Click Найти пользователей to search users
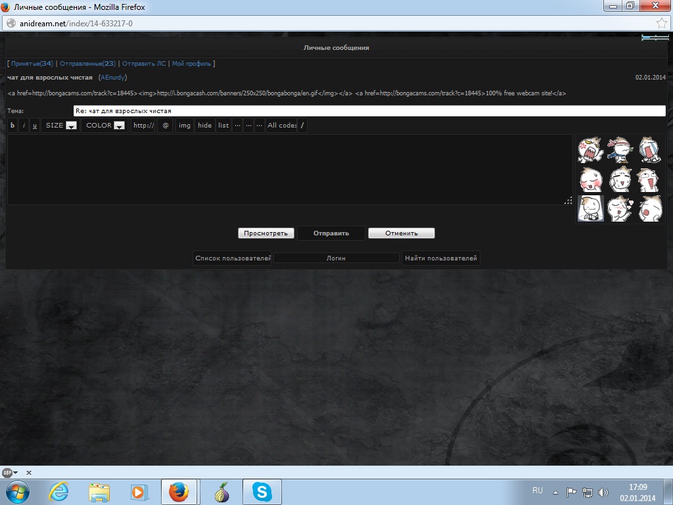 (x=441, y=258)
